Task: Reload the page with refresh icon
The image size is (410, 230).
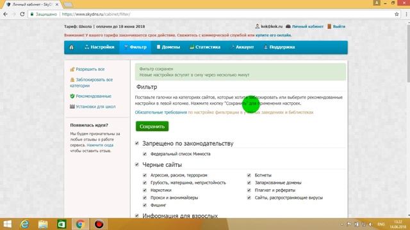Action: pyautogui.click(x=22, y=14)
